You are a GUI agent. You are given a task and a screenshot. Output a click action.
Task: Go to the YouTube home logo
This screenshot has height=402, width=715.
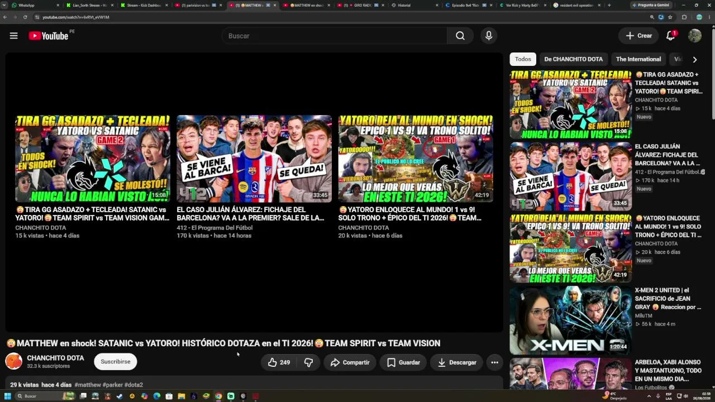coord(49,36)
